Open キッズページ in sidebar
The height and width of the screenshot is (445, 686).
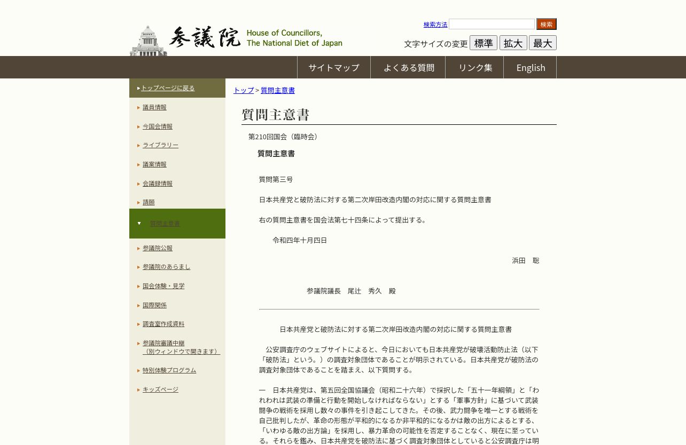click(x=160, y=390)
